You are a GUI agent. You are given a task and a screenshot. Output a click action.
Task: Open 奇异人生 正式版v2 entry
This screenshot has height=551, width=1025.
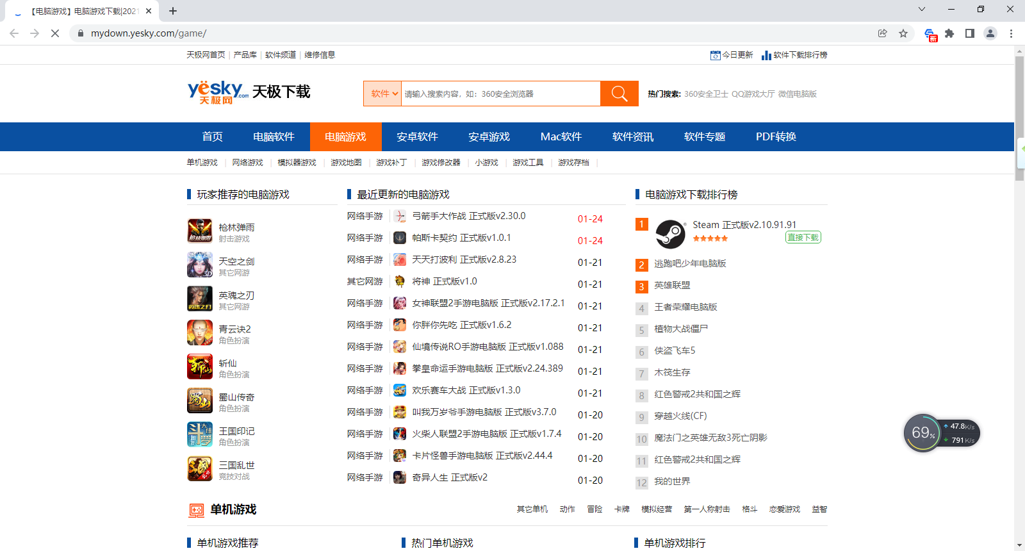point(450,477)
